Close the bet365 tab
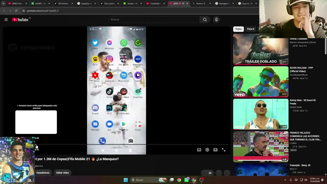Screen dimensions: 327x184 click(x=49, y=4)
